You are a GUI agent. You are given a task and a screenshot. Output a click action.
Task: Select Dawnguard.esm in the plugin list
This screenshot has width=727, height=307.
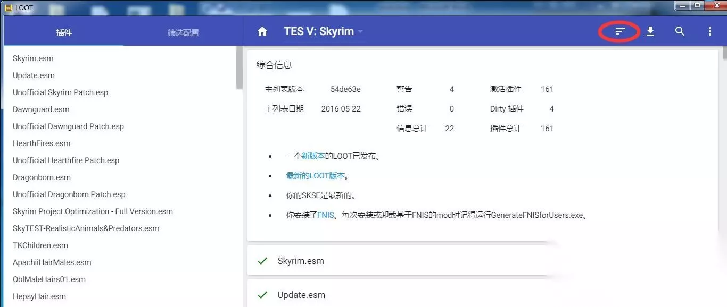[x=41, y=109]
